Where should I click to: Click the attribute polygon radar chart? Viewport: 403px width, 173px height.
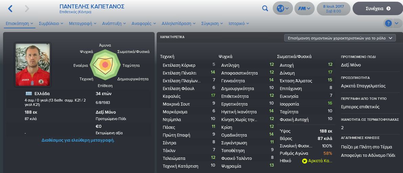(x=105, y=65)
